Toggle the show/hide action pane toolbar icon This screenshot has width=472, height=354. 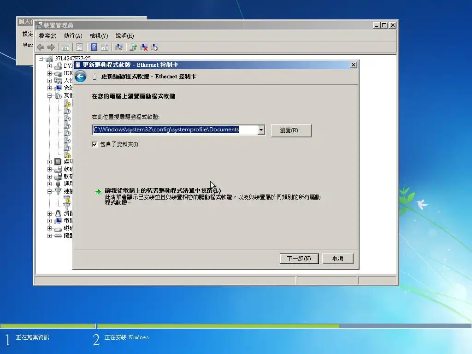(x=105, y=47)
